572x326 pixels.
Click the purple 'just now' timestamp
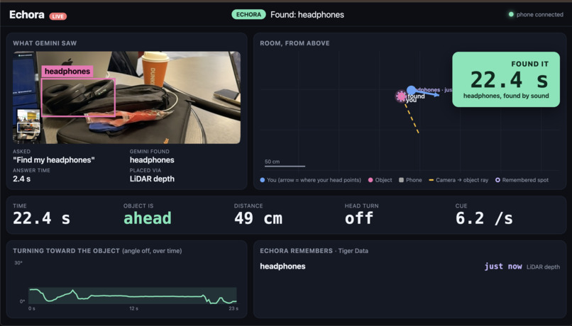tap(503, 266)
